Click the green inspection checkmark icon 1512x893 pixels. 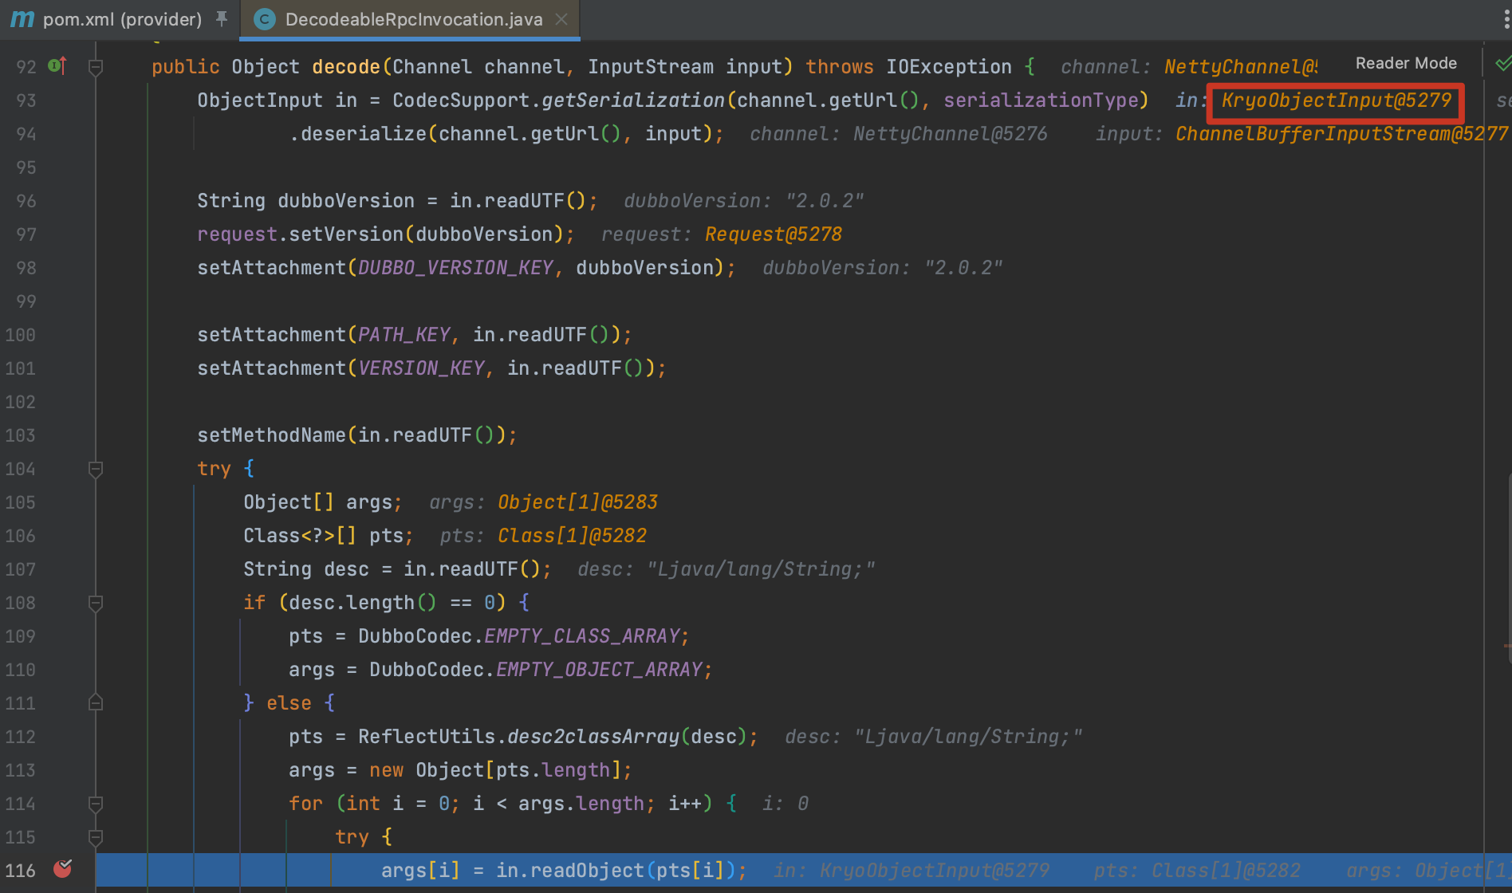[1502, 63]
